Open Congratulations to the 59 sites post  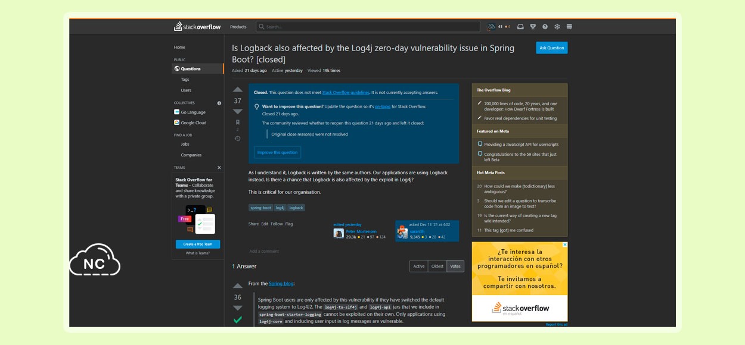click(x=520, y=157)
